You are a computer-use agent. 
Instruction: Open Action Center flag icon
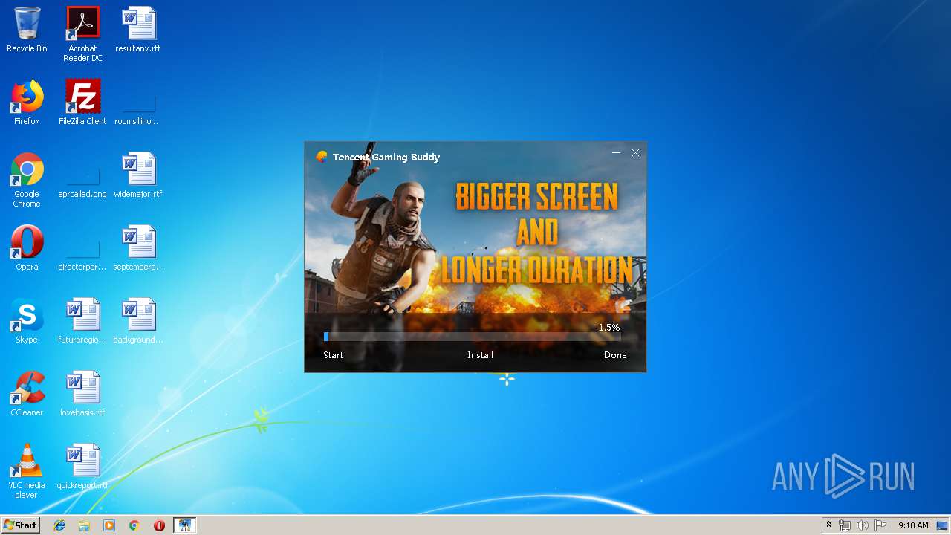point(880,525)
